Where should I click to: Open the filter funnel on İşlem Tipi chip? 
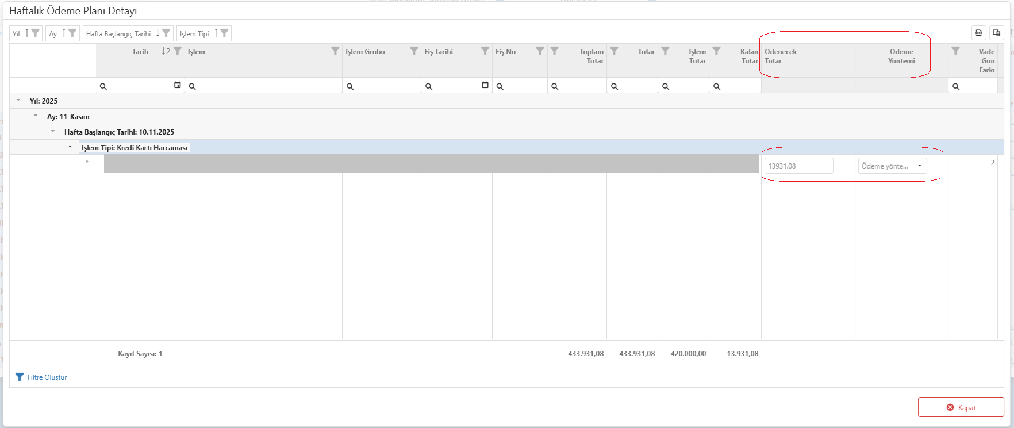click(225, 33)
